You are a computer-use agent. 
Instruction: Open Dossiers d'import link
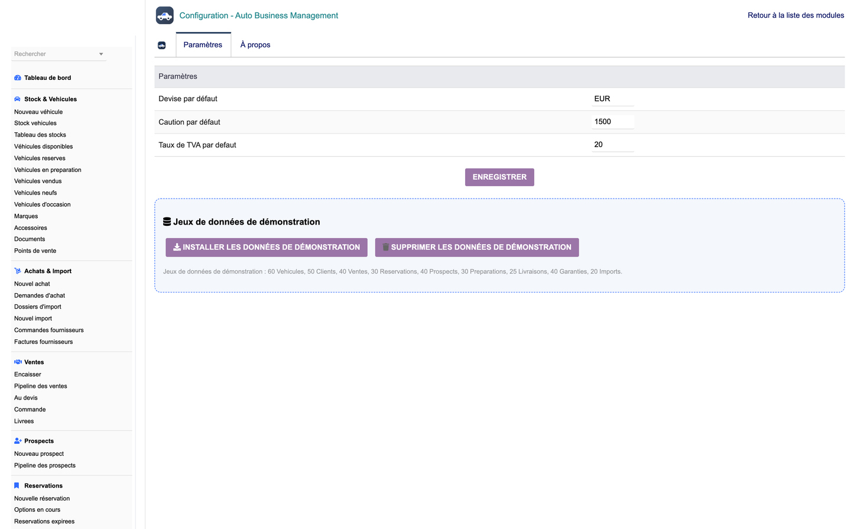pos(38,307)
